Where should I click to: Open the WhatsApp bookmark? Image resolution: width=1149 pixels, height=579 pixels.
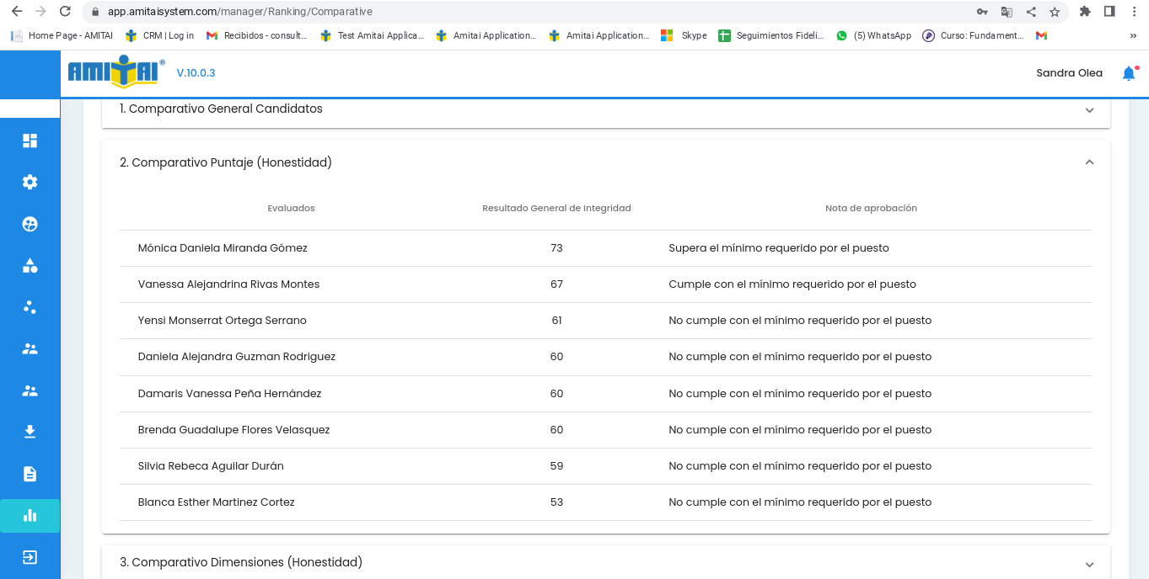pyautogui.click(x=873, y=35)
